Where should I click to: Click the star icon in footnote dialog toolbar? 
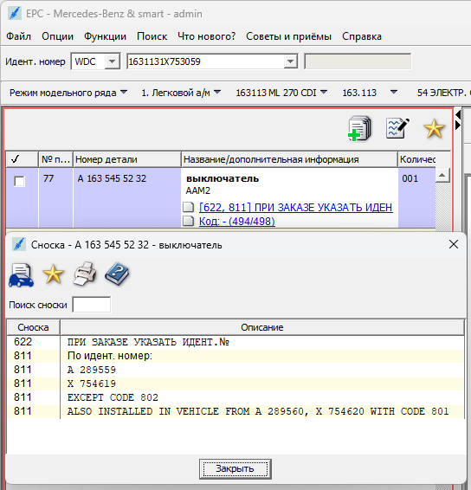[53, 274]
